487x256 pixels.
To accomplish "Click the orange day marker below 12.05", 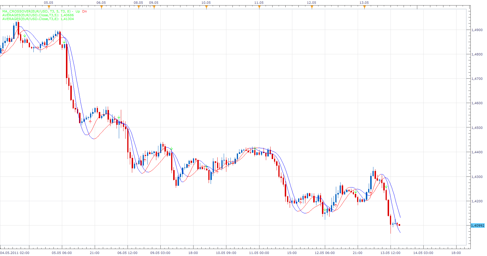I will [x=312, y=7].
